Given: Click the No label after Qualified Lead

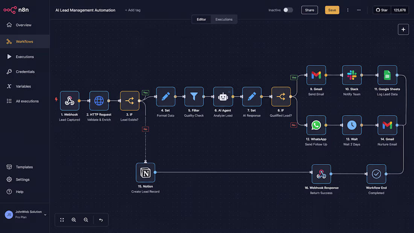Looking at the screenshot, I should tap(294, 125).
